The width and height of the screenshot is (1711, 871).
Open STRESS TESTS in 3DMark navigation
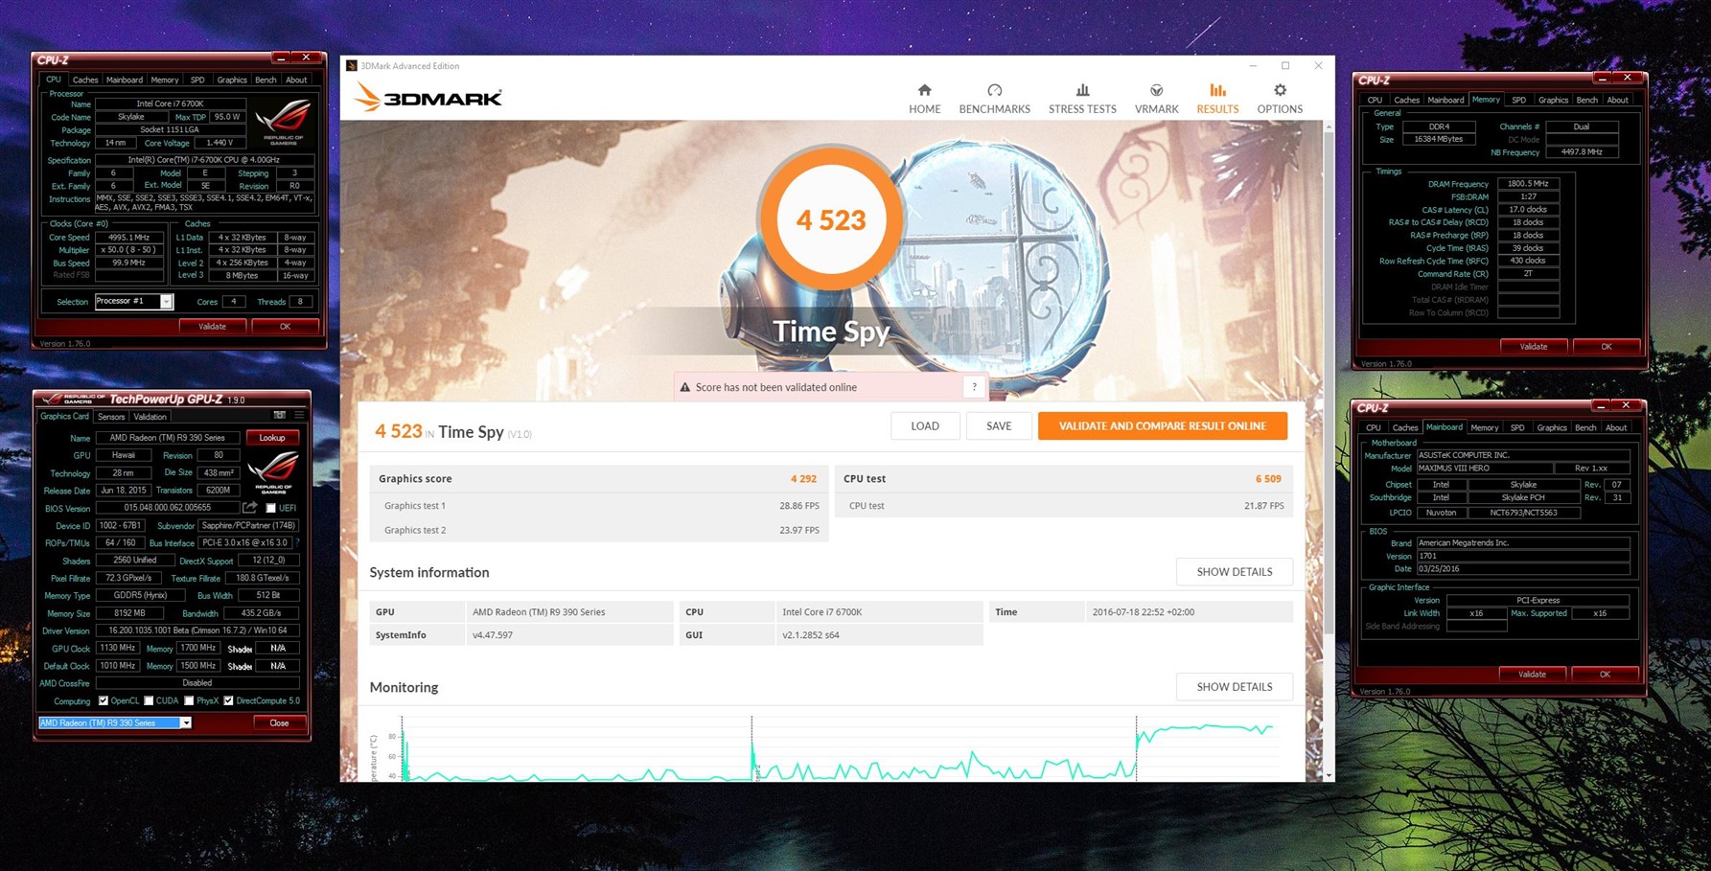click(1082, 99)
